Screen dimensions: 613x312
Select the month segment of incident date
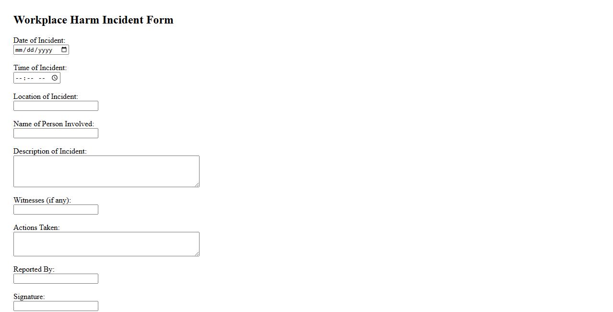(x=19, y=50)
